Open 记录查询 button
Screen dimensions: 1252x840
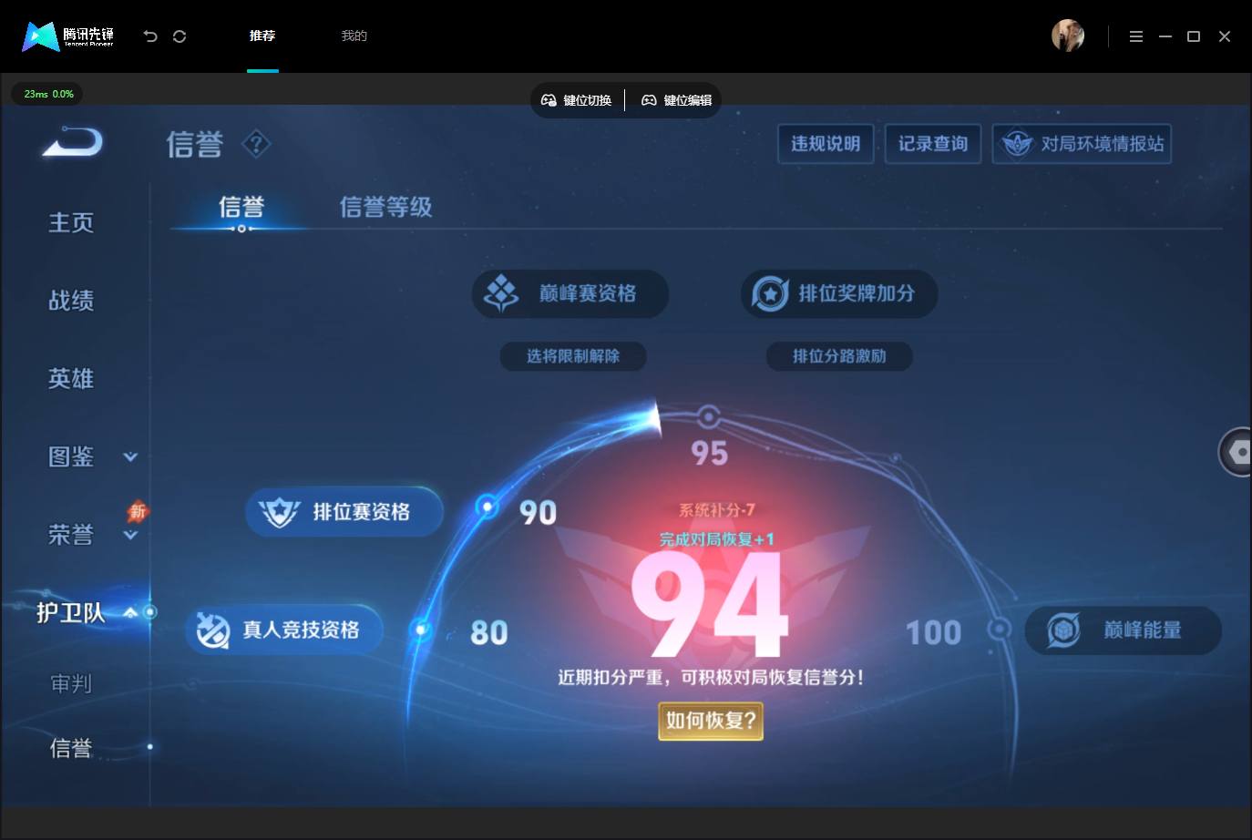click(x=933, y=144)
